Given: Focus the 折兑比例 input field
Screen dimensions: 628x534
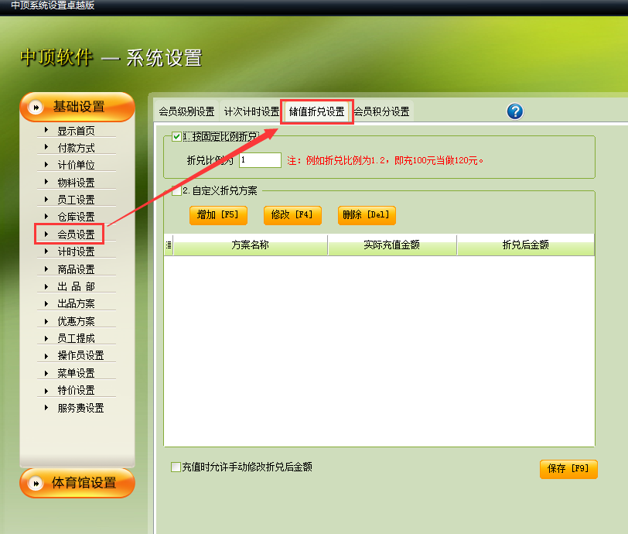Looking at the screenshot, I should [261, 160].
